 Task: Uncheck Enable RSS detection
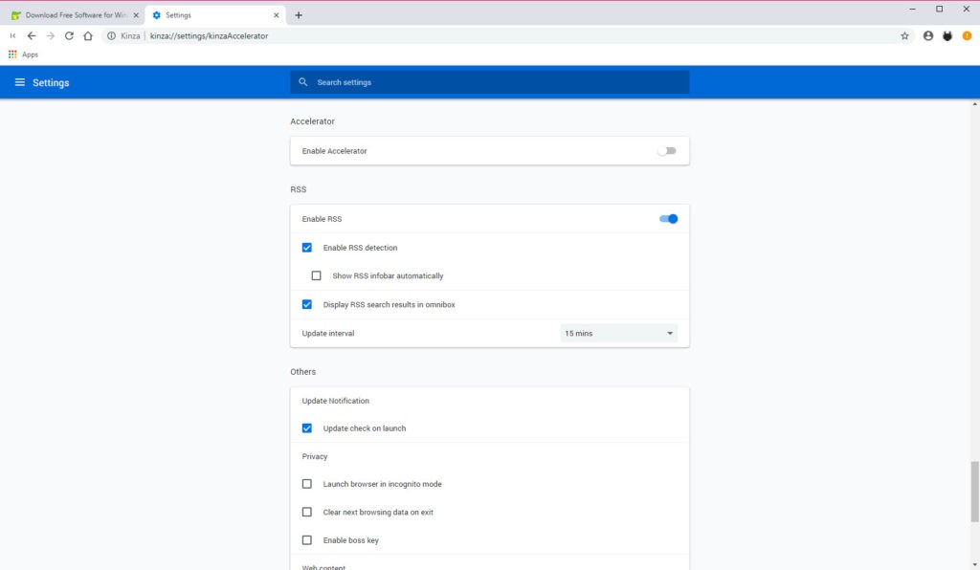click(307, 248)
